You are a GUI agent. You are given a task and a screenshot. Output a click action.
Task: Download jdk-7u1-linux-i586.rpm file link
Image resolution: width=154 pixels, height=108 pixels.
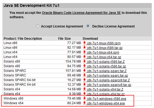coord(104,43)
